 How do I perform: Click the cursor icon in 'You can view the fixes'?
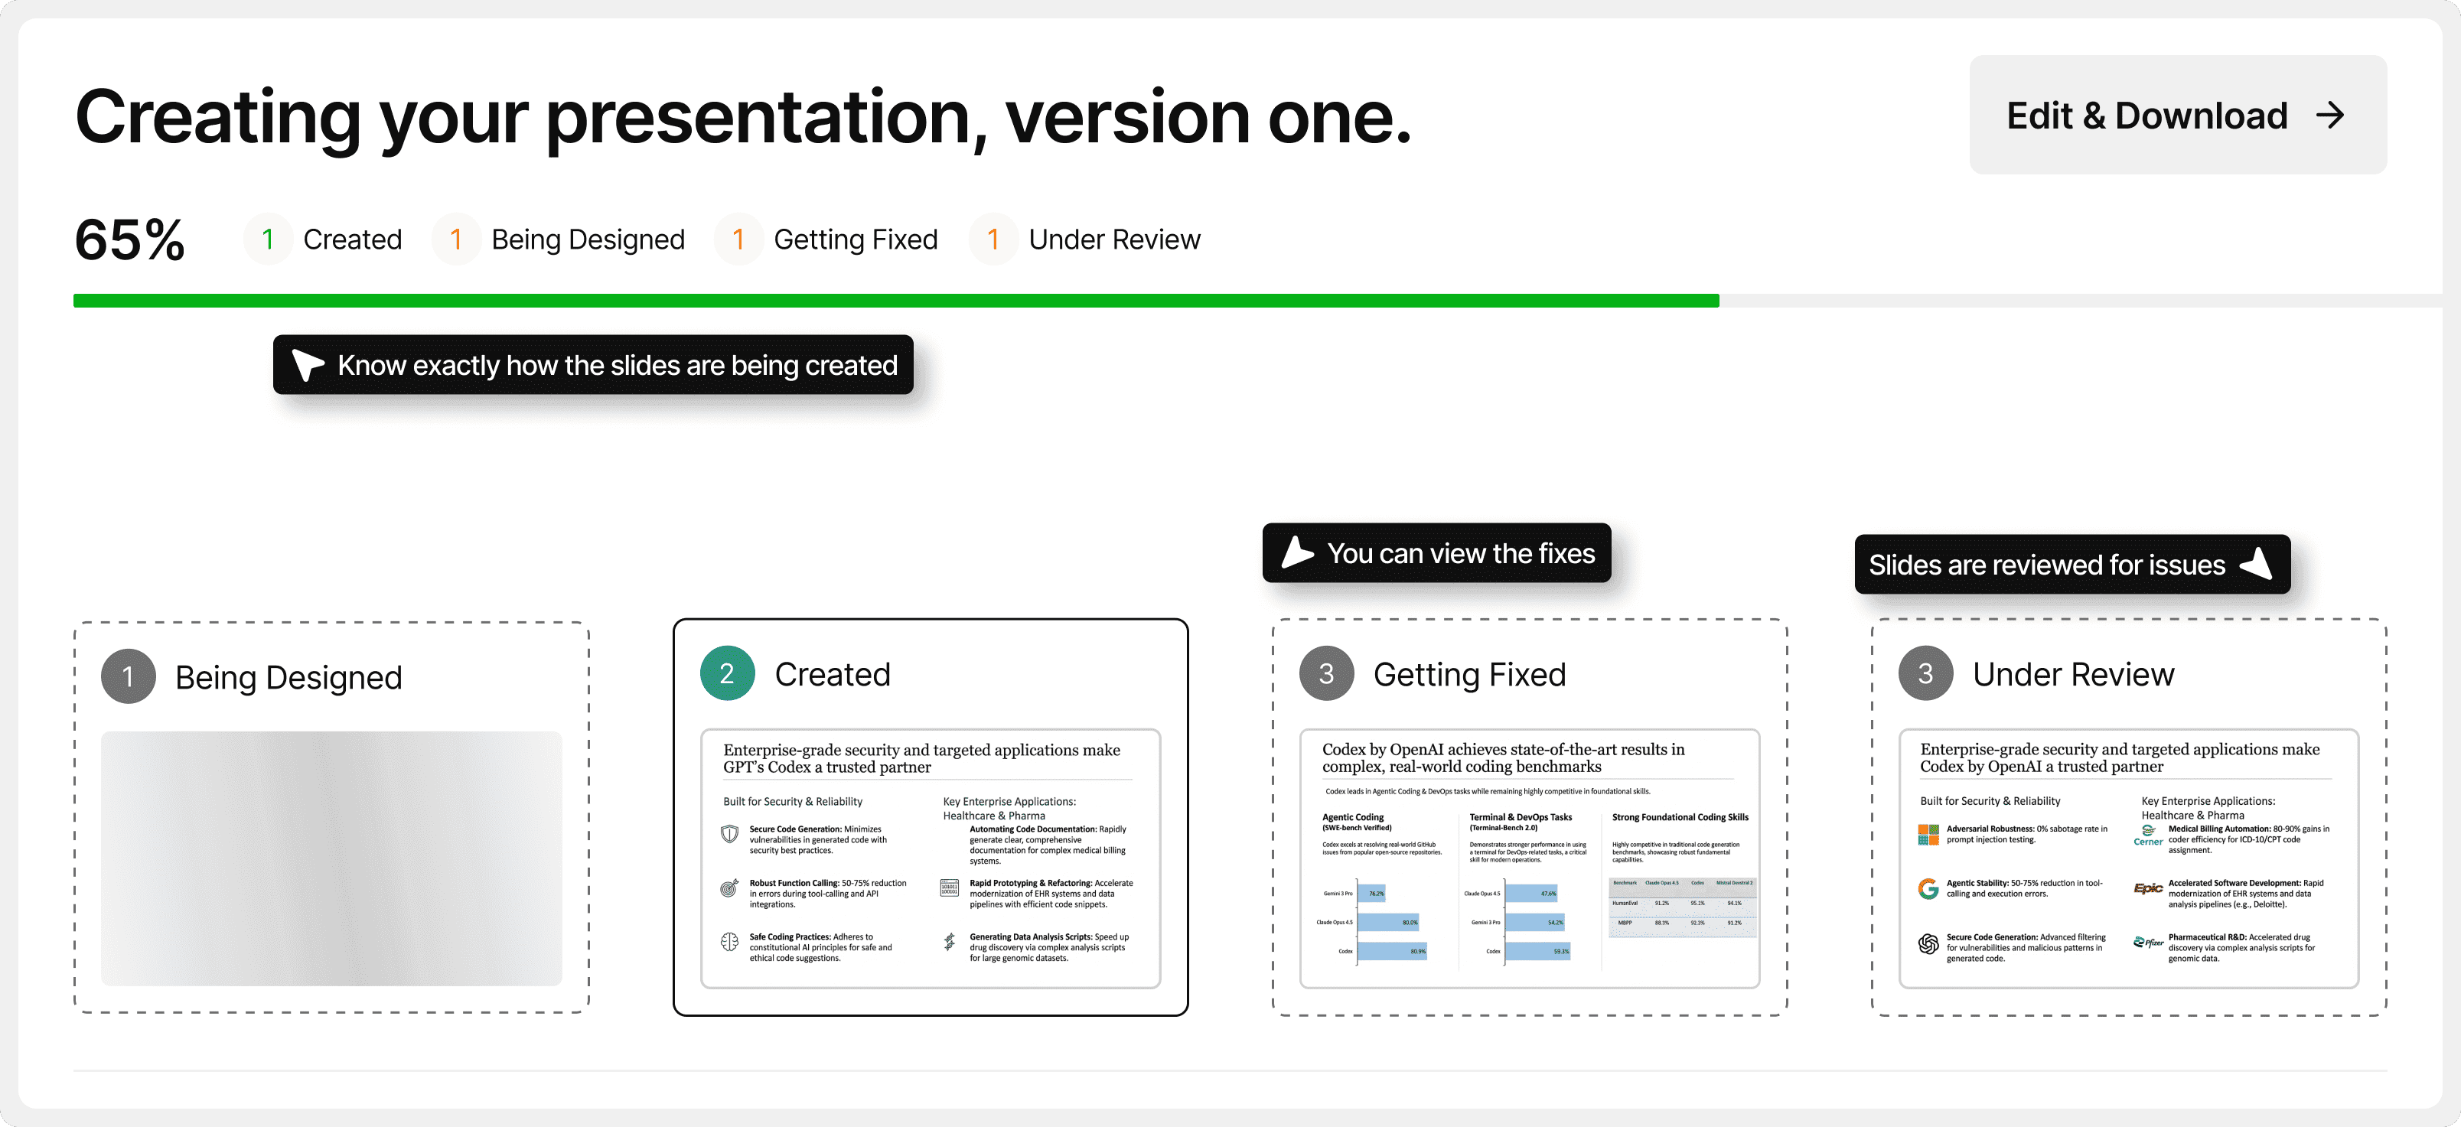(x=1296, y=553)
